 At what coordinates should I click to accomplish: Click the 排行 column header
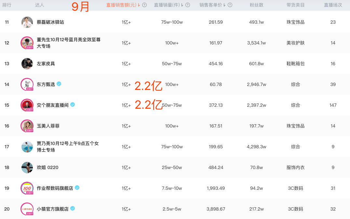[7, 5]
